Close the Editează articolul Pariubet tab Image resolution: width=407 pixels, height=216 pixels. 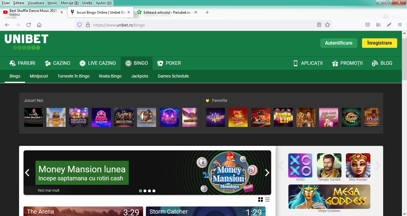(196, 12)
